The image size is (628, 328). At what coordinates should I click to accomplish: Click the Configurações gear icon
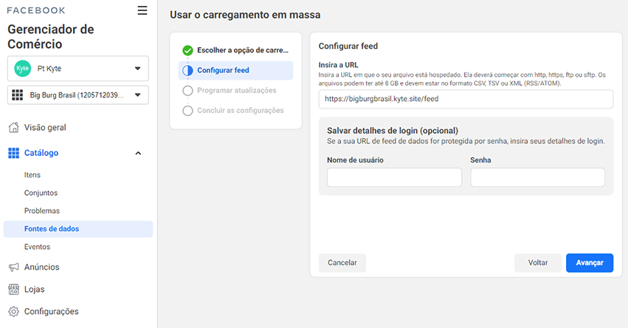pos(13,312)
